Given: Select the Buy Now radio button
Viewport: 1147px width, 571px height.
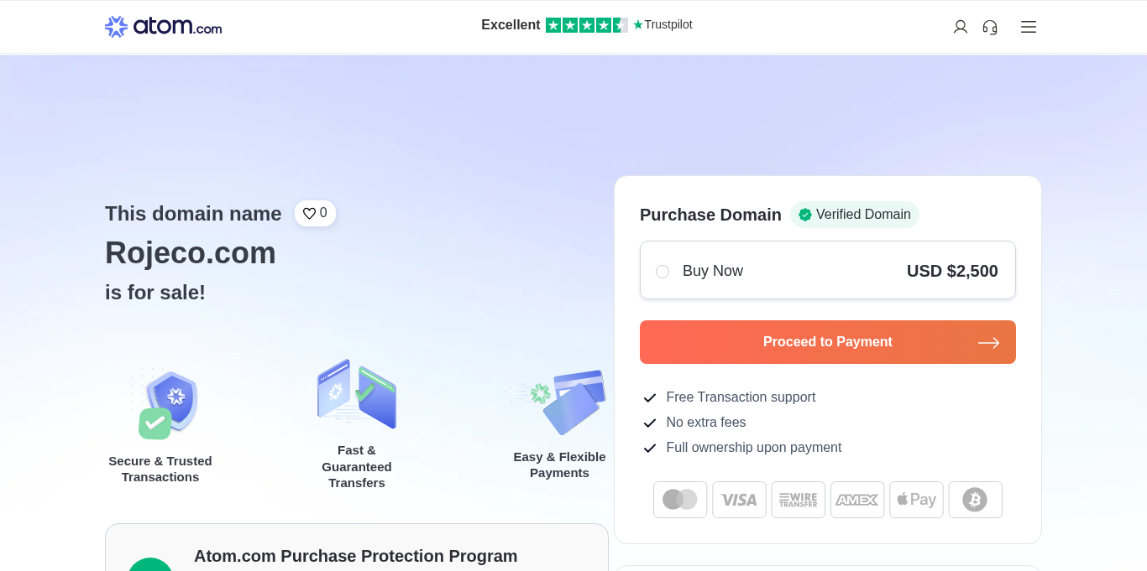Looking at the screenshot, I should tap(663, 272).
